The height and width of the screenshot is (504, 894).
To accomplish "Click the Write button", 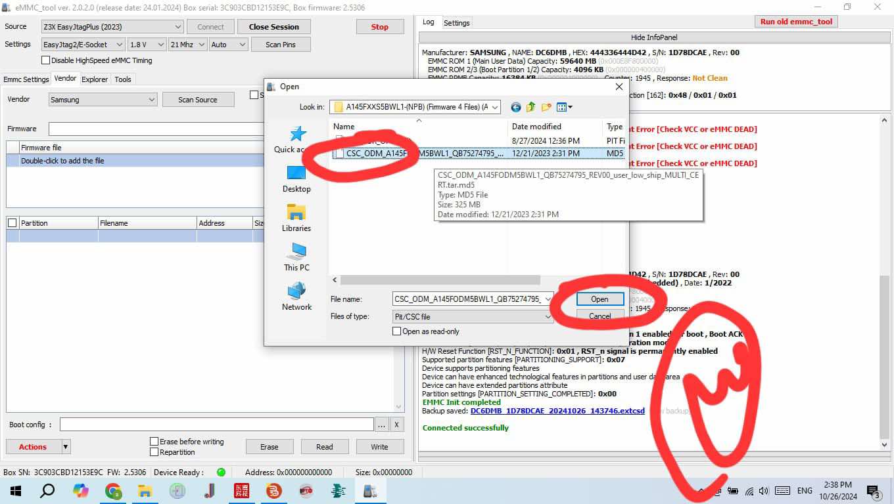I will click(379, 447).
